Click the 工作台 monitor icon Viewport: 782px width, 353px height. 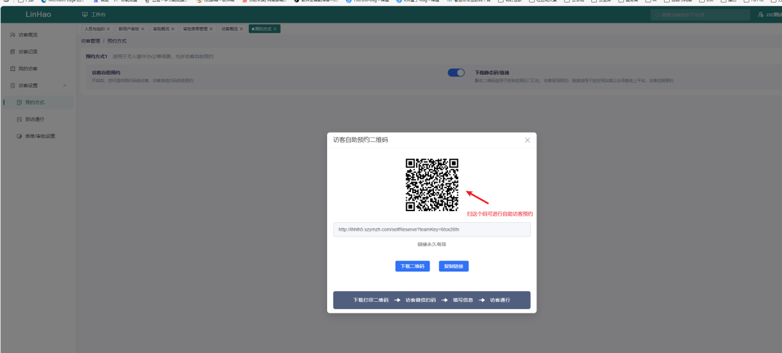(x=85, y=14)
